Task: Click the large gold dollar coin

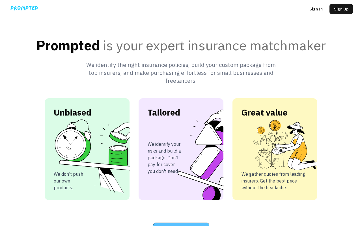Action: (275, 125)
